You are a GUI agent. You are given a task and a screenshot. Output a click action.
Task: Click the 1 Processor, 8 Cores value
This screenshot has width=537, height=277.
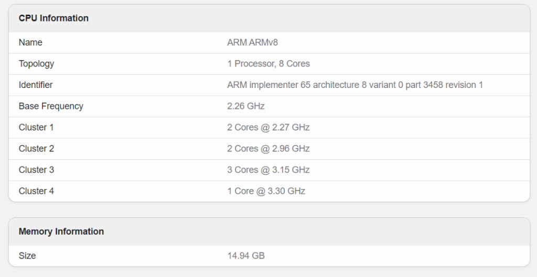pos(268,64)
